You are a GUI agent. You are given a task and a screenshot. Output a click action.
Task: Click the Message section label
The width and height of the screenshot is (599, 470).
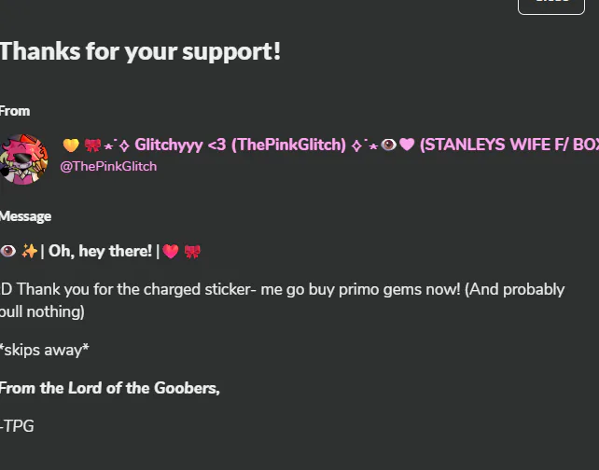coord(25,216)
